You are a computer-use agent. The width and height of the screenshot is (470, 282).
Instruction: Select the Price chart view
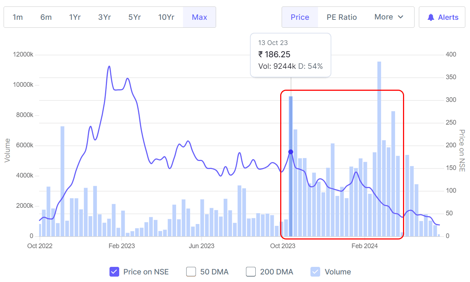(300, 17)
